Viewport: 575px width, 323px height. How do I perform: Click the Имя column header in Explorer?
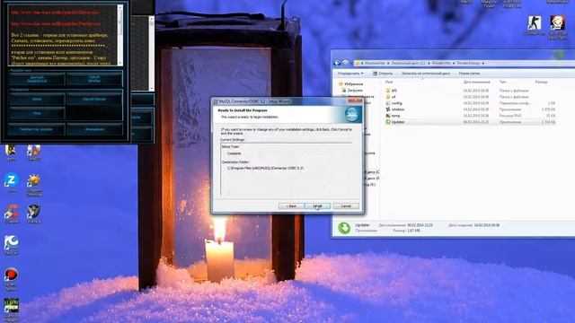tap(389, 82)
